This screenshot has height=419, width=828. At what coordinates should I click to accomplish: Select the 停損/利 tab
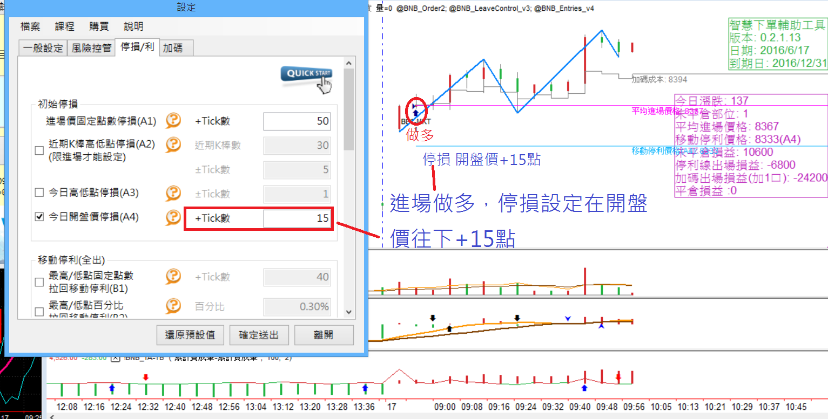(137, 47)
